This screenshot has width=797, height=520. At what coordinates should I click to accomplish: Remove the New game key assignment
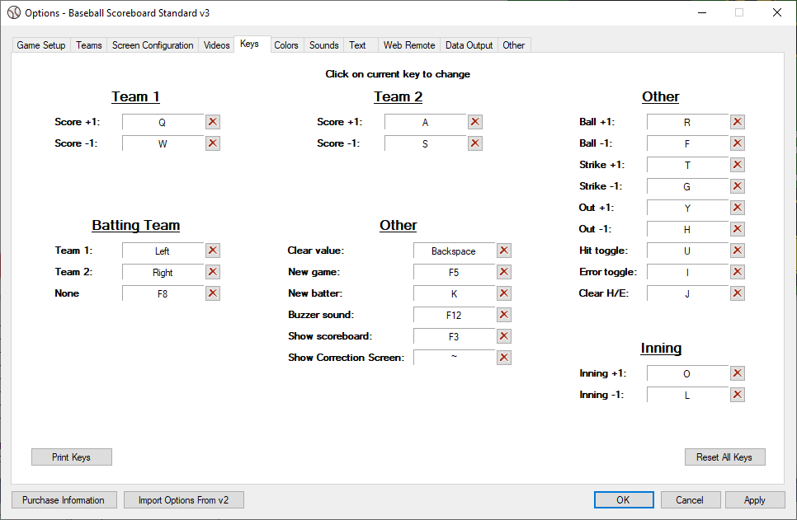504,272
